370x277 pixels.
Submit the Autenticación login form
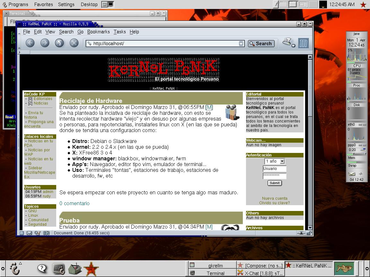[x=275, y=183]
